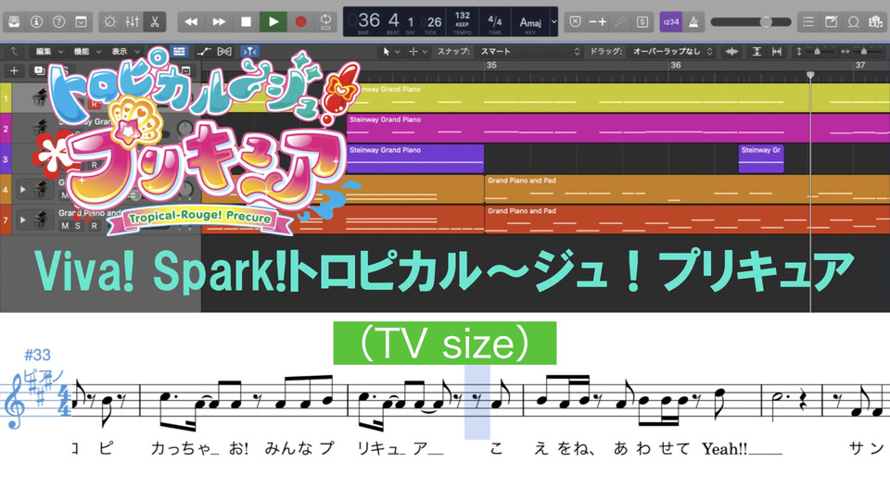Click the bar position 36 in LCD
This screenshot has width=890, height=500.
coord(369,21)
